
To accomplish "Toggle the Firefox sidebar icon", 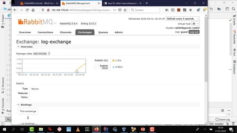I will tap(173, 10).
